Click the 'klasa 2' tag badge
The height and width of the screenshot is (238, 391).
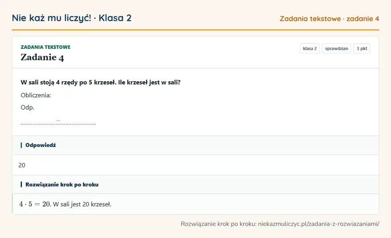[310, 48]
